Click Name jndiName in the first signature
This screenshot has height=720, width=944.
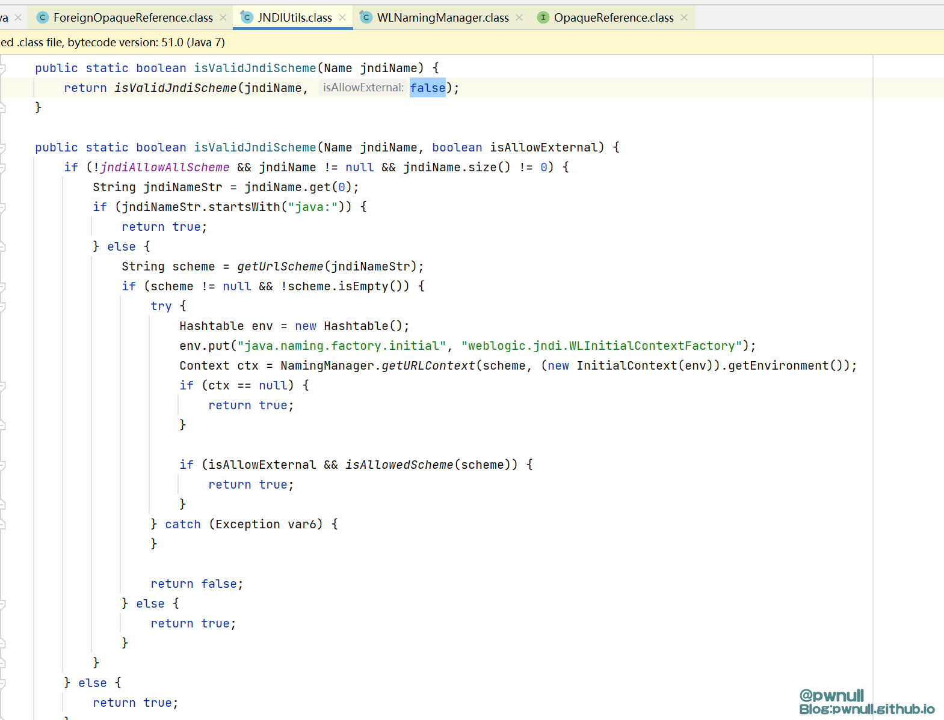click(x=370, y=68)
